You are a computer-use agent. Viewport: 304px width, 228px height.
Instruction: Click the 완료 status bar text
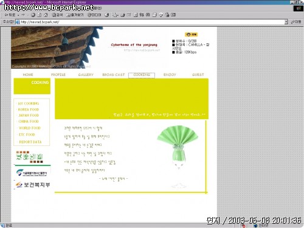point(9,226)
